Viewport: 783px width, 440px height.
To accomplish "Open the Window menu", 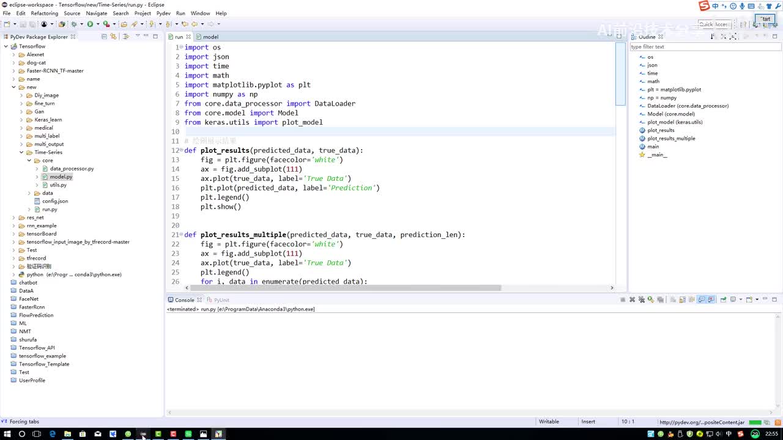I will click(200, 13).
